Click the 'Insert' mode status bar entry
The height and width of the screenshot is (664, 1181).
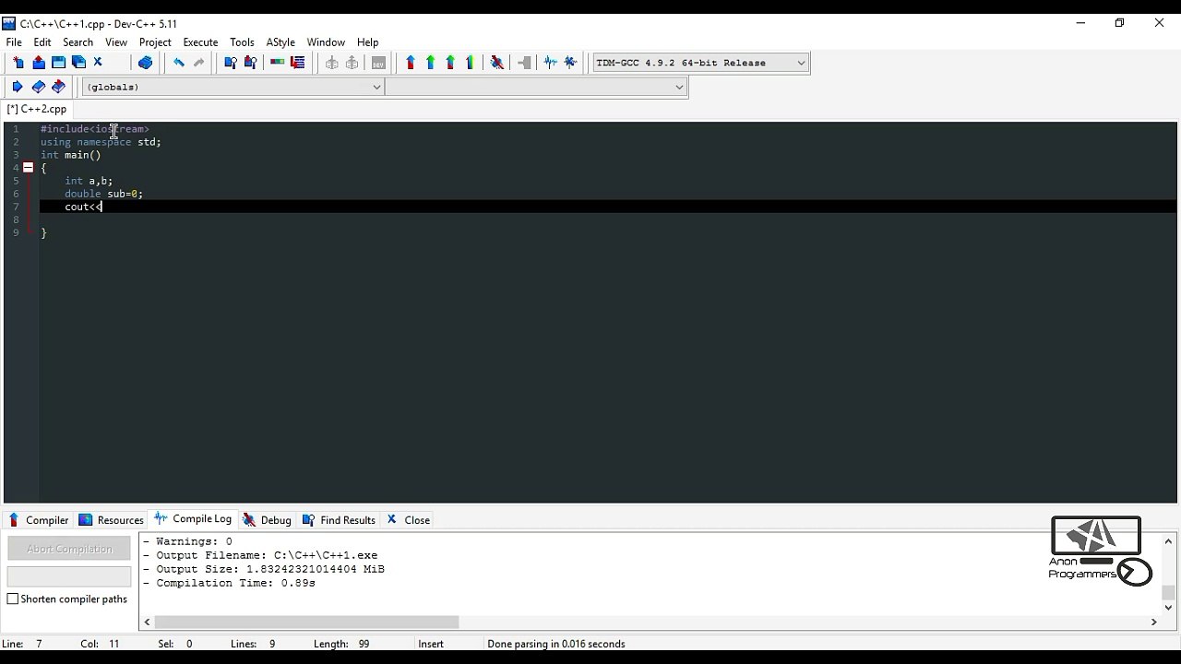pyautogui.click(x=431, y=644)
